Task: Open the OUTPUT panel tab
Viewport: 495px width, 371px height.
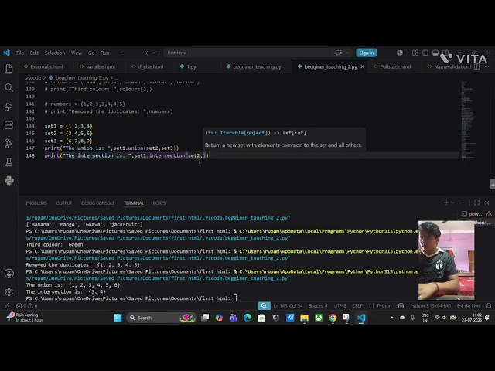Action: click(x=63, y=203)
